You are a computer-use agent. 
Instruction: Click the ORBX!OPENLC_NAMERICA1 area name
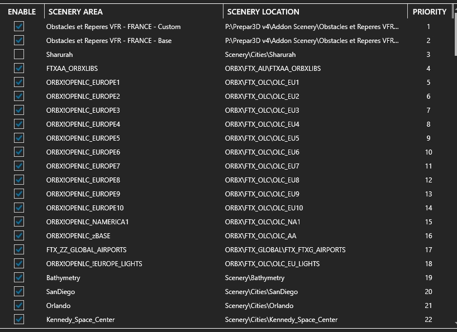click(88, 222)
